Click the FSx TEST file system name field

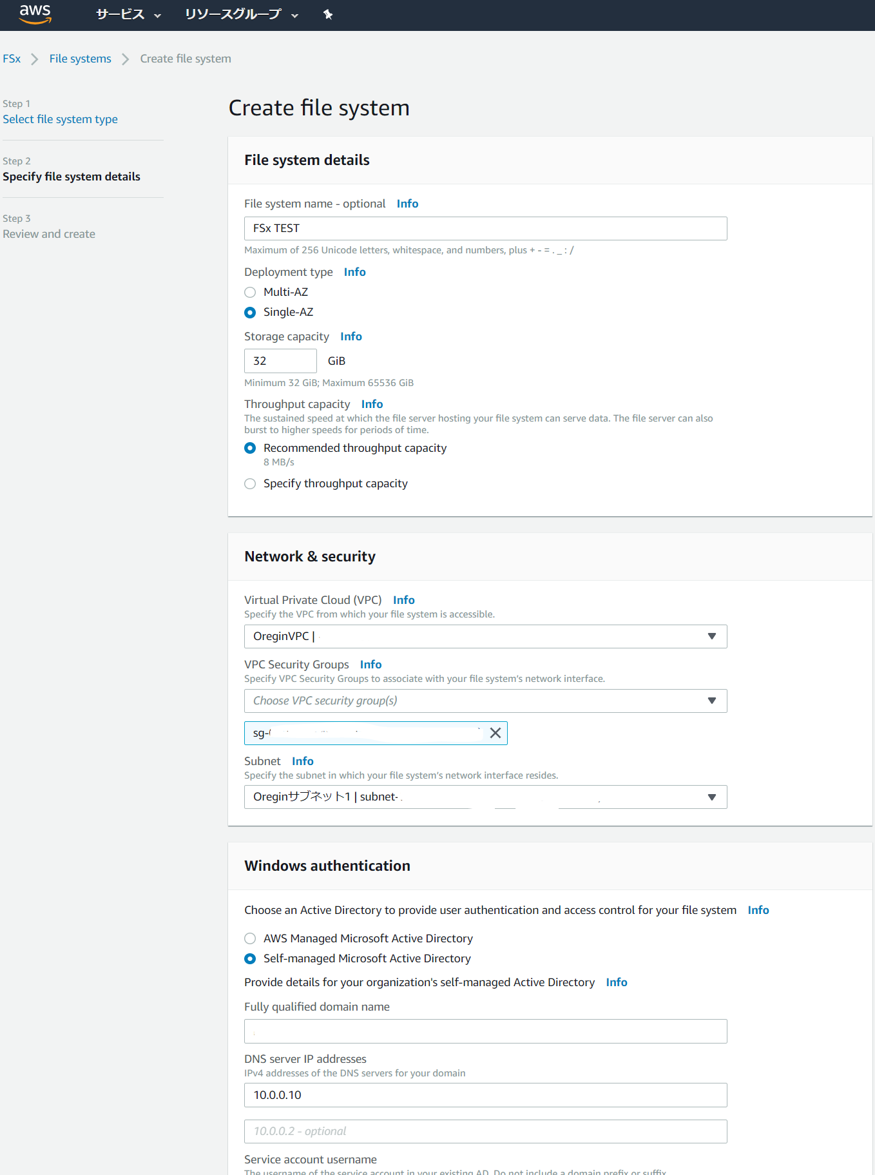pyautogui.click(x=485, y=228)
